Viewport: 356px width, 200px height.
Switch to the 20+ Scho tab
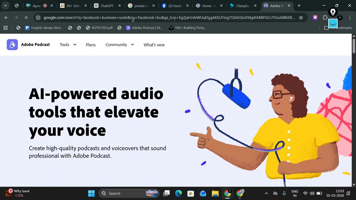coord(73,6)
